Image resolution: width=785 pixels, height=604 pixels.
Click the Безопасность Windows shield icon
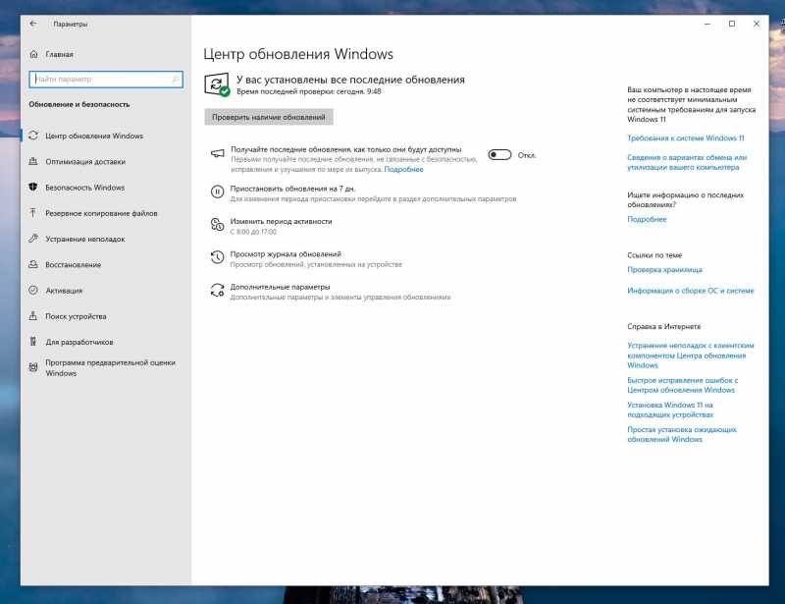pos(33,188)
